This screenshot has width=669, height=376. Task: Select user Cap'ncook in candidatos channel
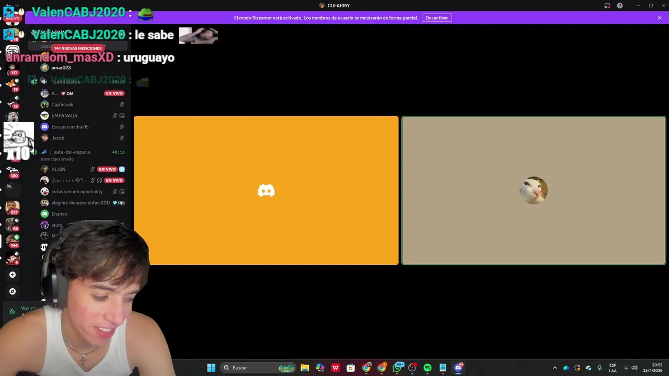[84, 104]
